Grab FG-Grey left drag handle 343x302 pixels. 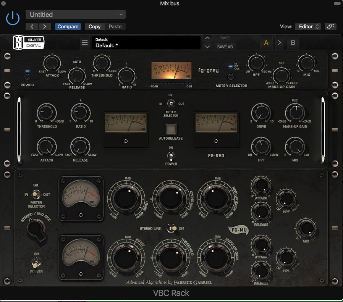(7, 71)
